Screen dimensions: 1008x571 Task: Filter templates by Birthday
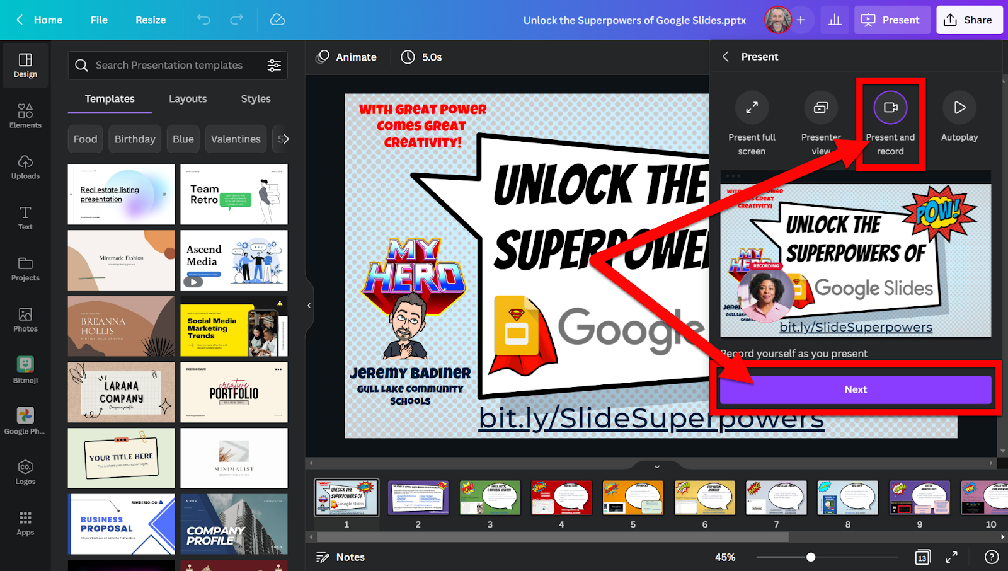[135, 139]
